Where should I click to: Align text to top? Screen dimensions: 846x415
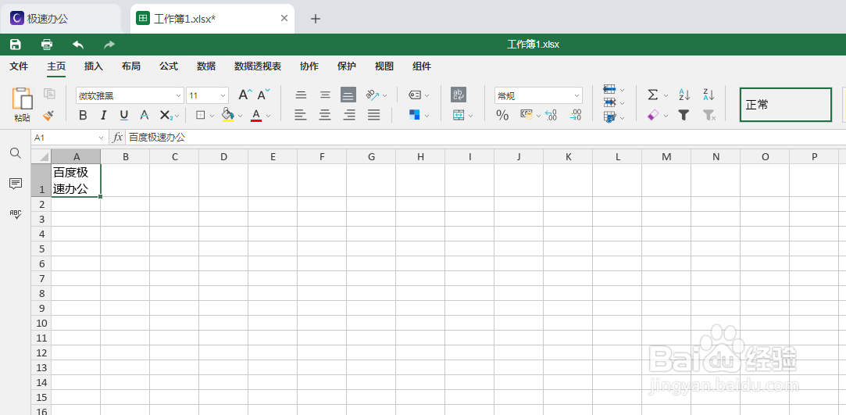[x=301, y=95]
